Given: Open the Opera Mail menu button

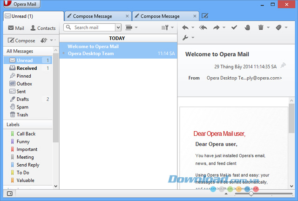Looking at the screenshot, I should click(x=22, y=4).
